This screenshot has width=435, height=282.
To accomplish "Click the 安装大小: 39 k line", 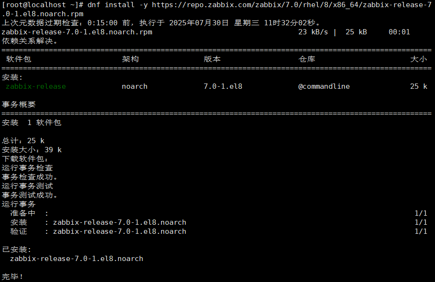I will point(32,150).
